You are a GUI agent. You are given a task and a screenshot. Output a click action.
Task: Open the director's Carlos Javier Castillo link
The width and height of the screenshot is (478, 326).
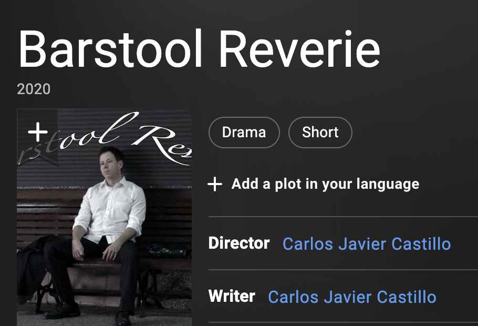[366, 244]
